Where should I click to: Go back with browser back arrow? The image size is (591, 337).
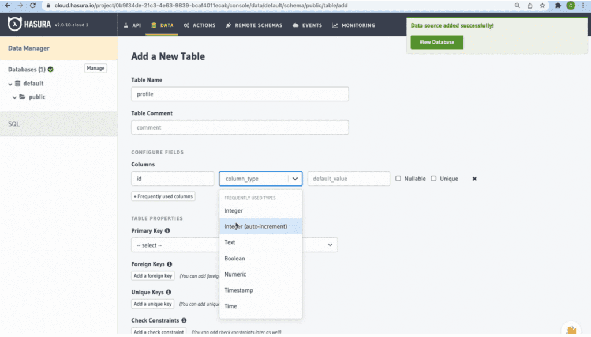coord(8,6)
